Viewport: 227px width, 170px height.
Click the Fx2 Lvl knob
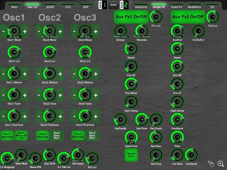213,17
